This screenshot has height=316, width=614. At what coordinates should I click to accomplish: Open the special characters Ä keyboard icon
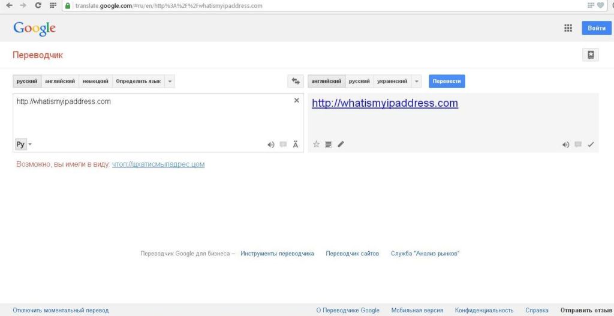pyautogui.click(x=296, y=145)
